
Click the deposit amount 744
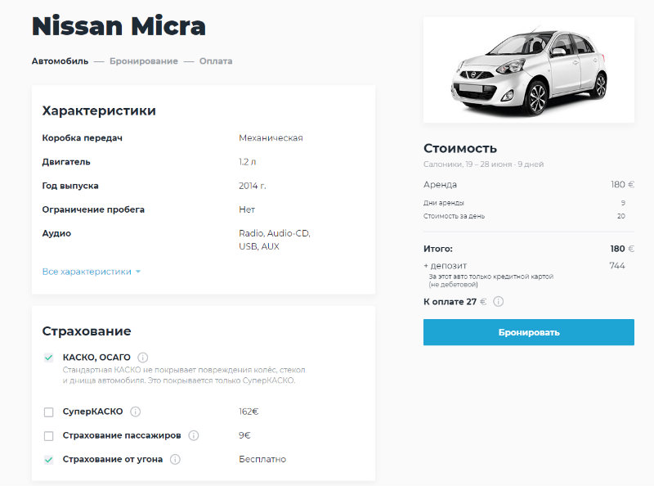coord(617,266)
